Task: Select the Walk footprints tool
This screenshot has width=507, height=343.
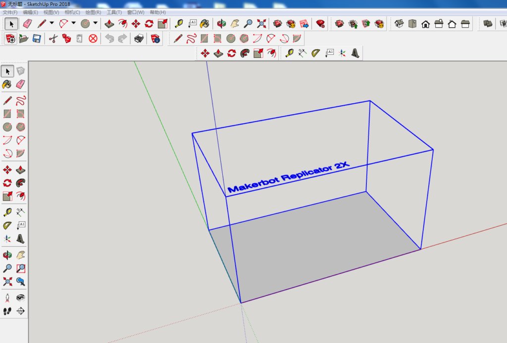Action: click(7, 311)
